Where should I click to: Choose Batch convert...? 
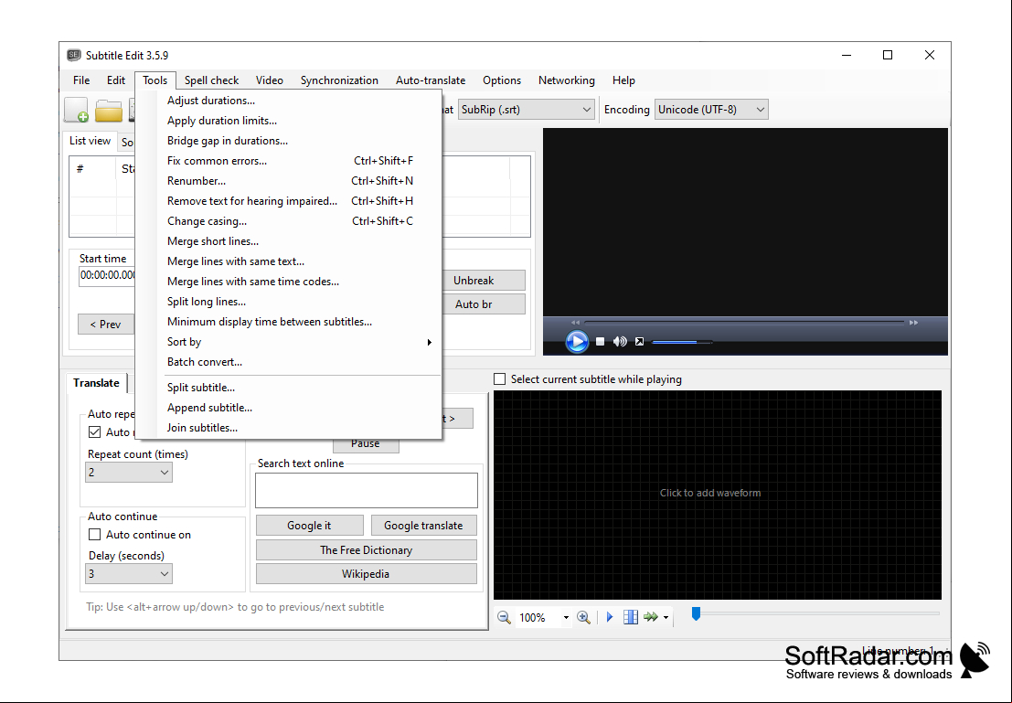[x=298, y=362]
